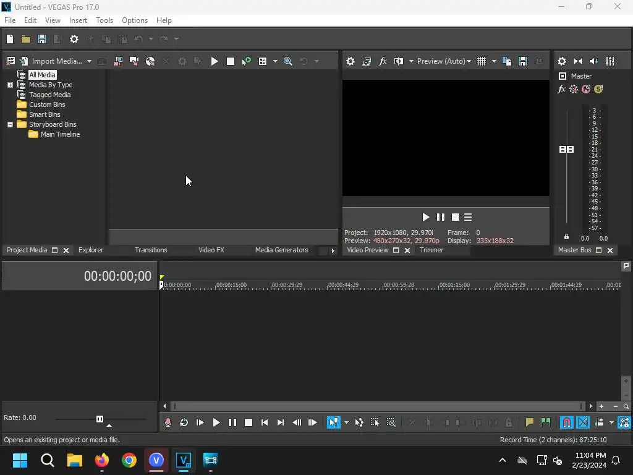Toggle preview Overlays grid icon
This screenshot has height=475, width=633.
pyautogui.click(x=481, y=61)
